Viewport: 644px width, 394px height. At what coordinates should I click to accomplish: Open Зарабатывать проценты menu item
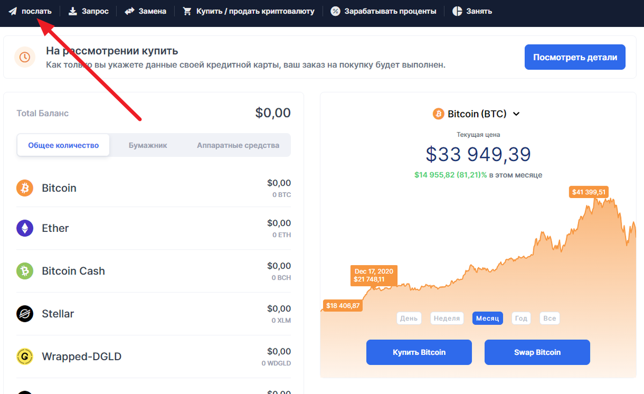(x=390, y=11)
